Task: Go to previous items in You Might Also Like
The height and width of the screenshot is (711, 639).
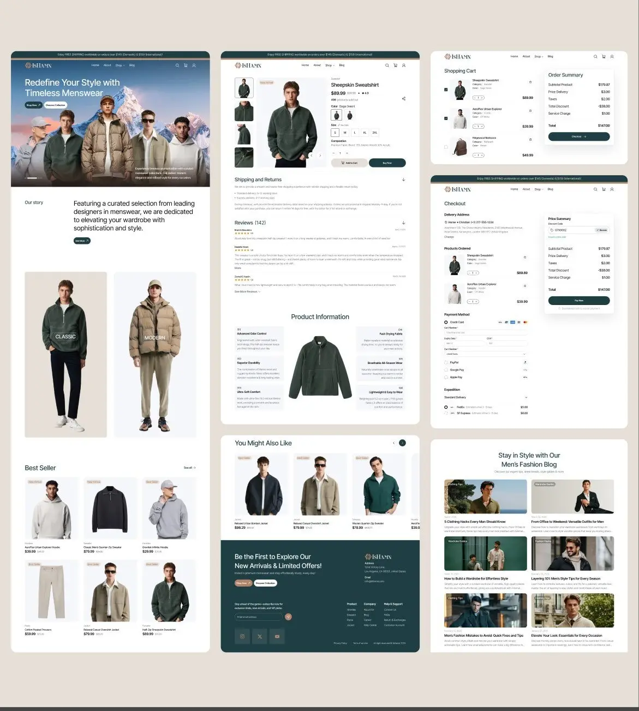Action: point(393,443)
